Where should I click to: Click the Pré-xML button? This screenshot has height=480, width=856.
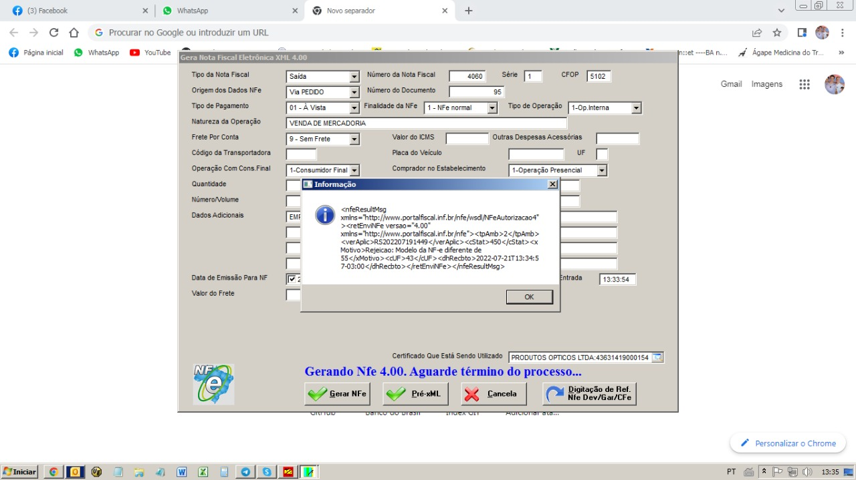[x=415, y=394]
